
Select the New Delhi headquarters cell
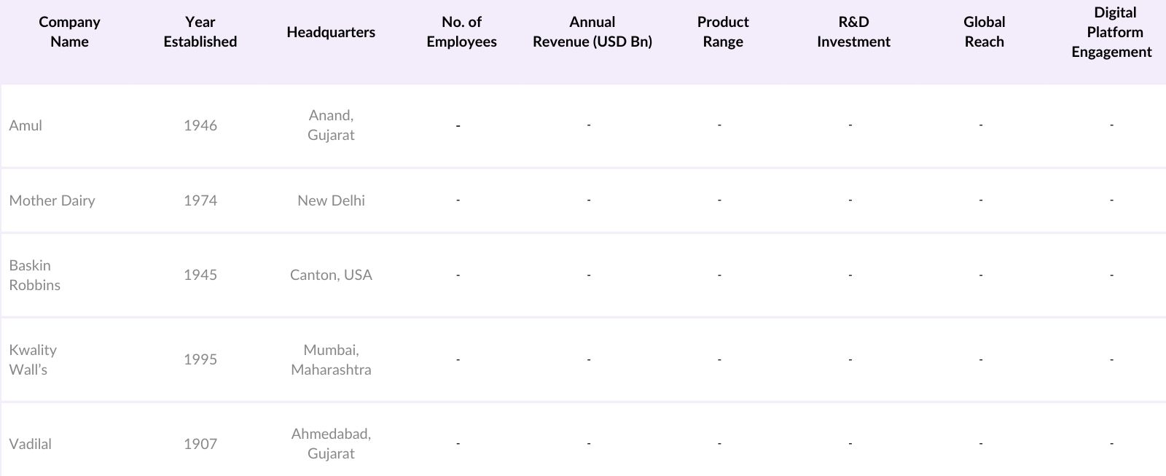(x=331, y=200)
